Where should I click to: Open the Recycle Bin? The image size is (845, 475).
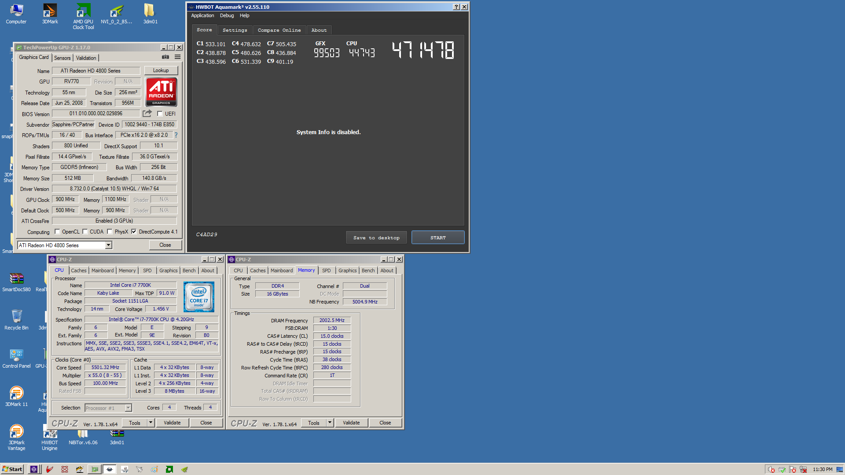(x=16, y=320)
